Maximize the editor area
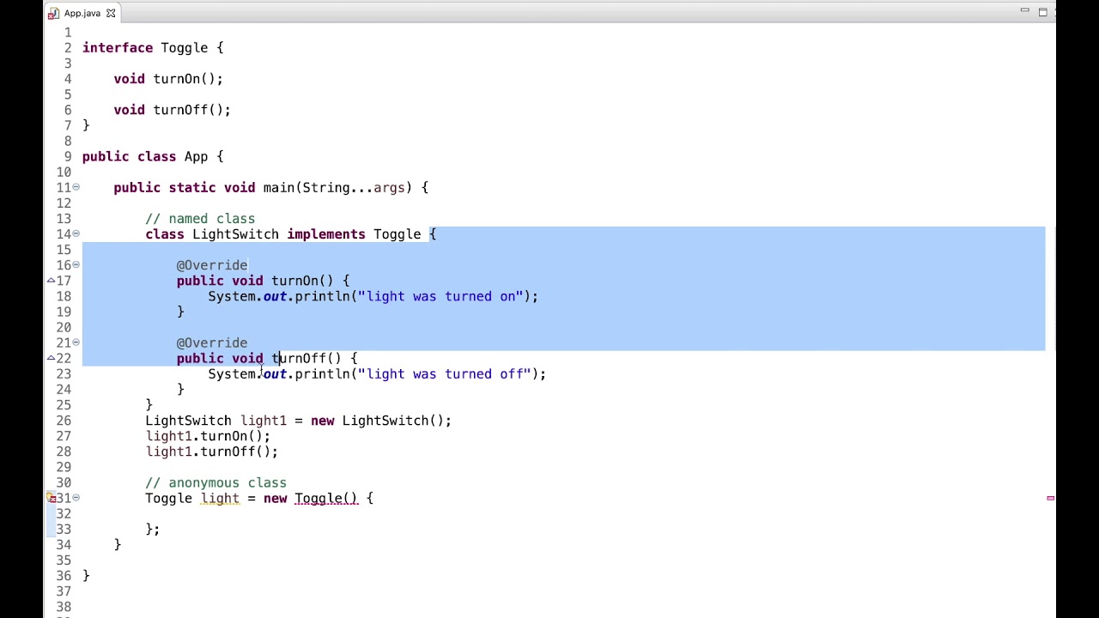Screen dimensions: 1099x618 (x=1042, y=11)
